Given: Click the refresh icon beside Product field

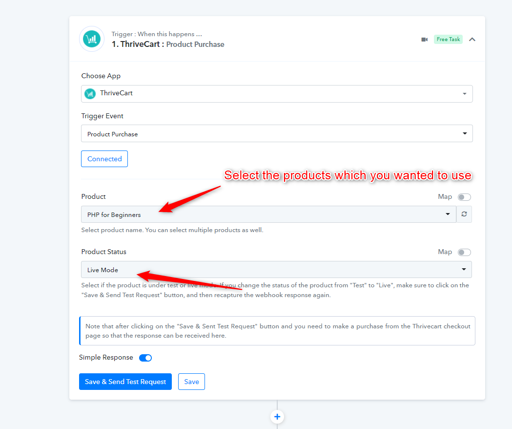Looking at the screenshot, I should pyautogui.click(x=464, y=214).
